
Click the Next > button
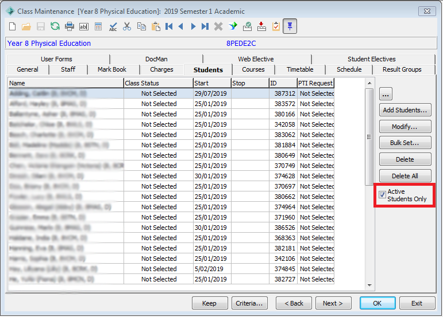coord(333,303)
